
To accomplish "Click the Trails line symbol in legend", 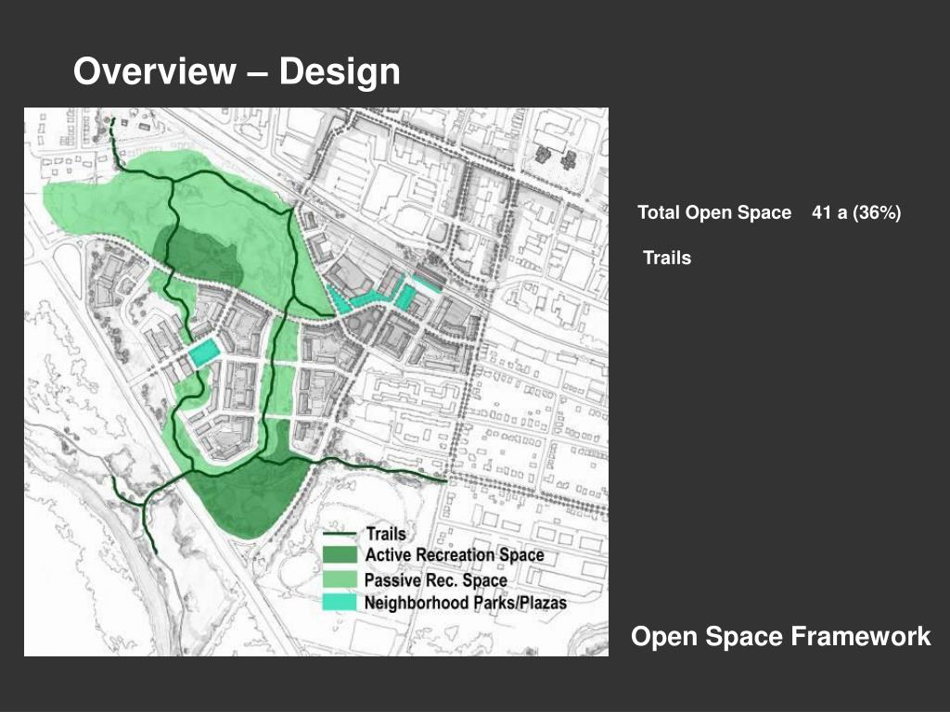I will click(x=340, y=534).
